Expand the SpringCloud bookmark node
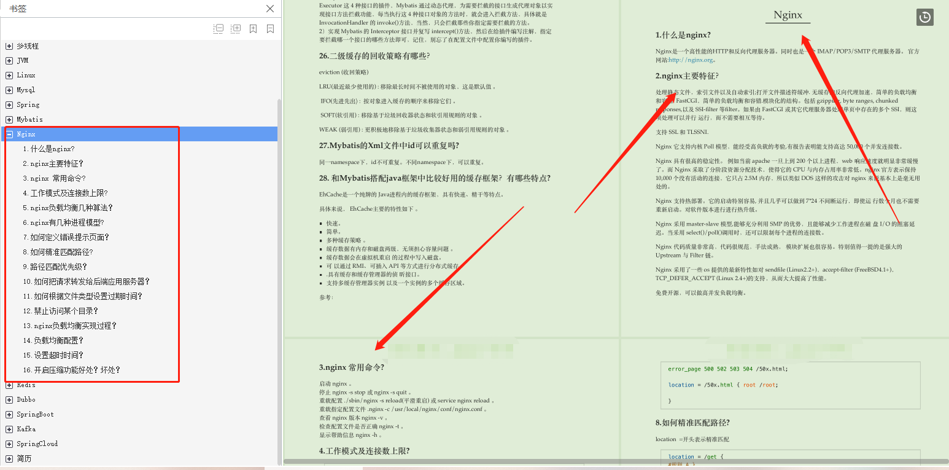Image resolution: width=949 pixels, height=470 pixels. pyautogui.click(x=9, y=444)
